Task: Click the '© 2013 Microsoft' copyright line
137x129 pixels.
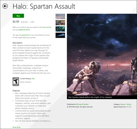Action: (x=80, y=107)
